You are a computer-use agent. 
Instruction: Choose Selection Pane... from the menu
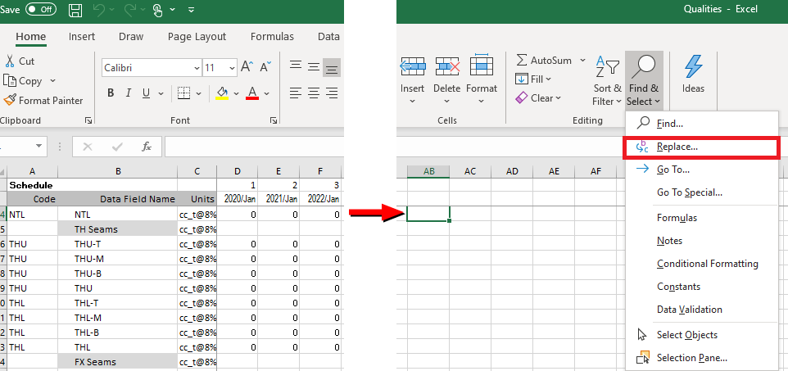[701, 358]
